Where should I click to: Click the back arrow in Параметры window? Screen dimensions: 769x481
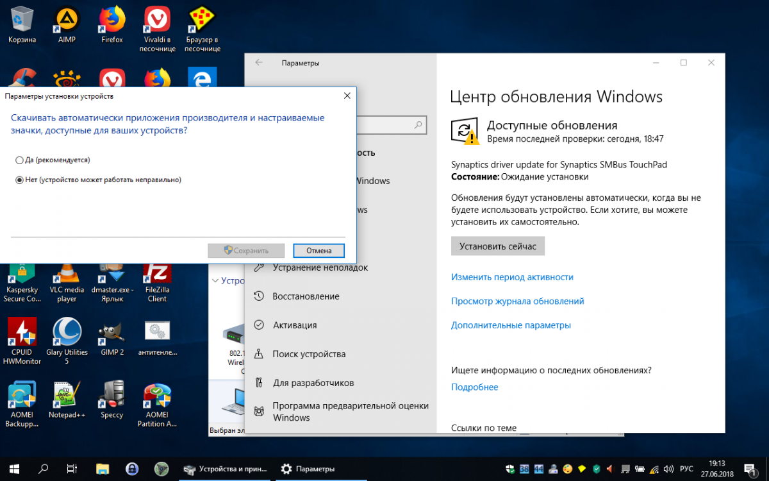point(259,63)
